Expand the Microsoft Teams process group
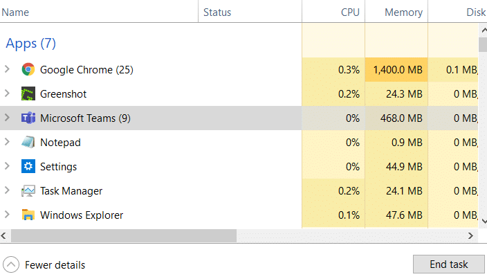487x279 pixels. tap(7, 118)
